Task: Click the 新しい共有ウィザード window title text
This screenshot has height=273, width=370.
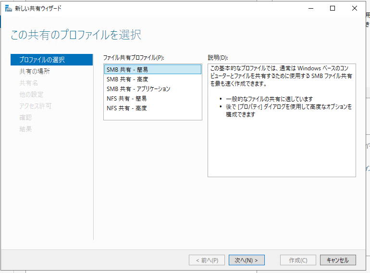Action: coord(38,9)
